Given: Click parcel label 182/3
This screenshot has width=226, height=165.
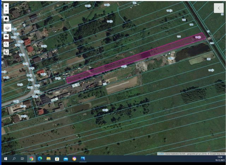Looking at the screenshot, I should [x=24, y=116].
